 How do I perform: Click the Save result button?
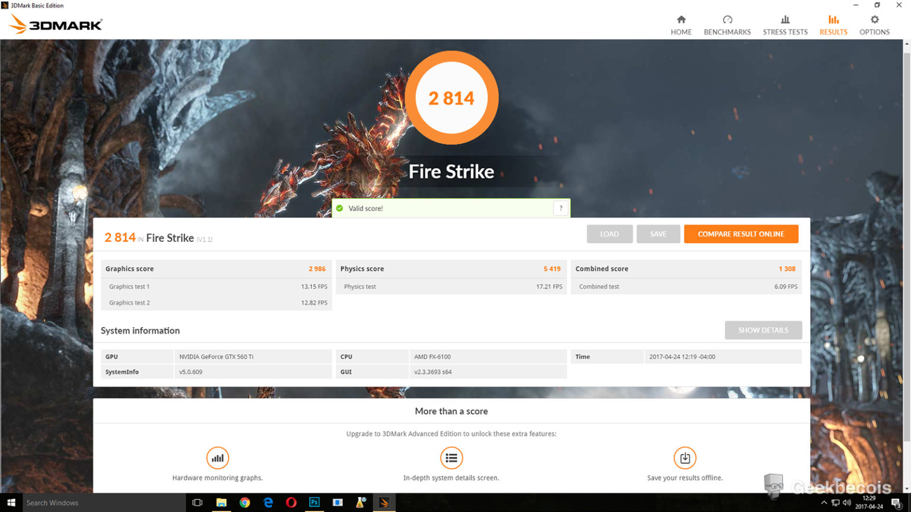tap(658, 234)
